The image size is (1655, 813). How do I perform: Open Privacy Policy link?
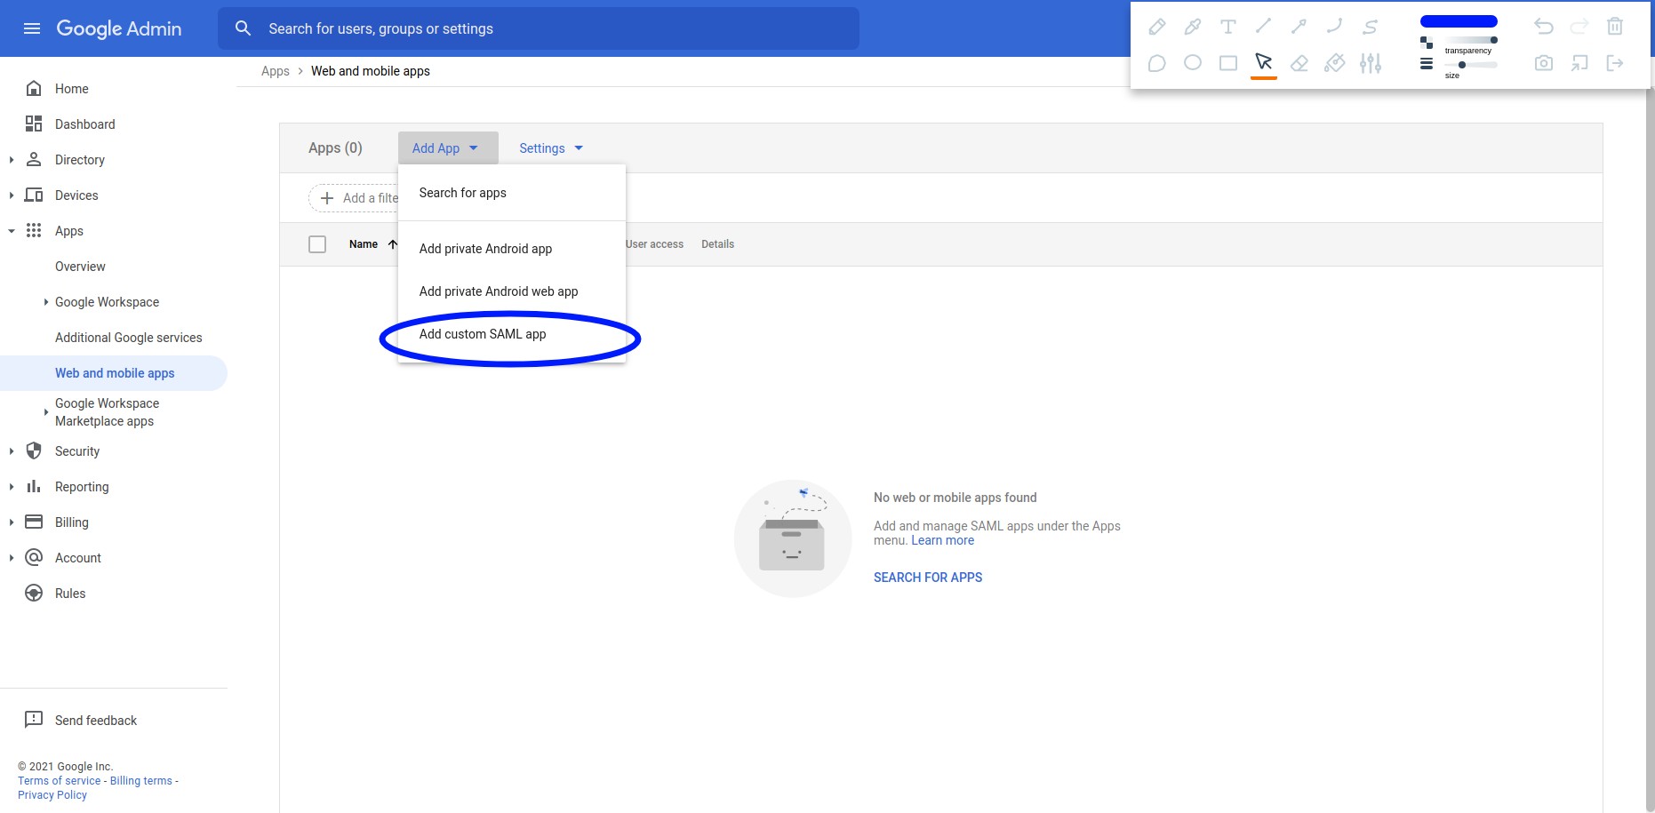click(52, 795)
